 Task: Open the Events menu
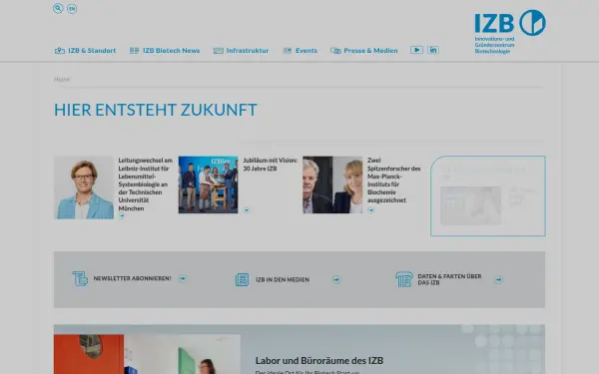point(306,51)
